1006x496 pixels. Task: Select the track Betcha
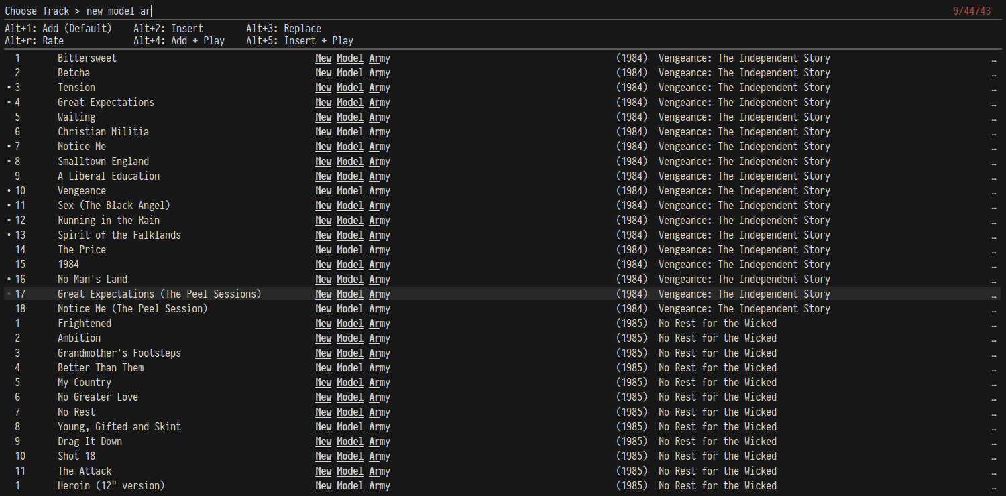point(503,72)
